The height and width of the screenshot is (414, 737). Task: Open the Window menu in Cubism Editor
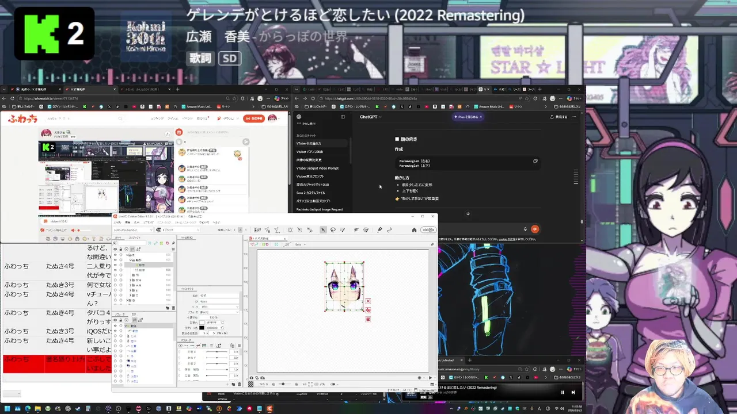point(204,222)
